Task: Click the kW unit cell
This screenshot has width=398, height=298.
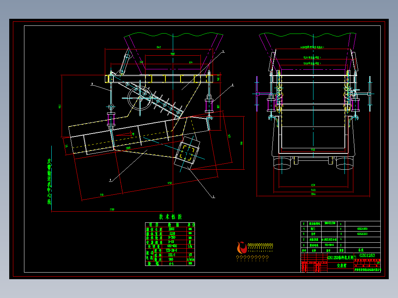Action: pos(191,255)
